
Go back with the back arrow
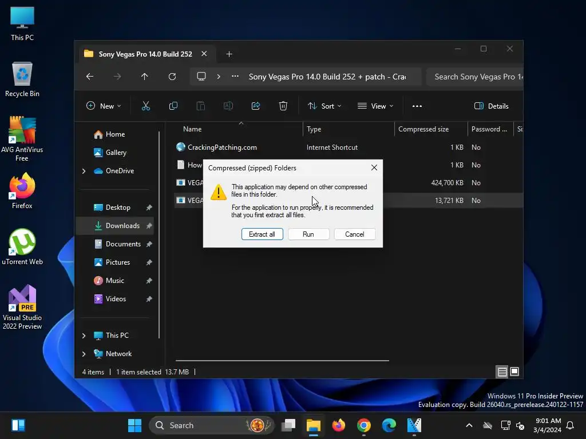pos(90,77)
